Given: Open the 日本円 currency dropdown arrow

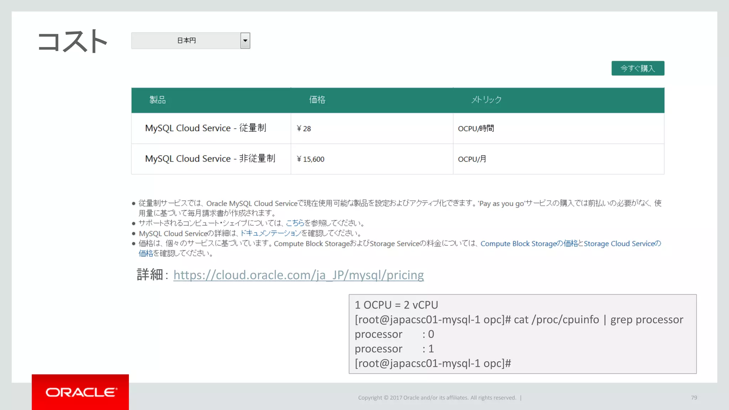Looking at the screenshot, I should tap(245, 41).
